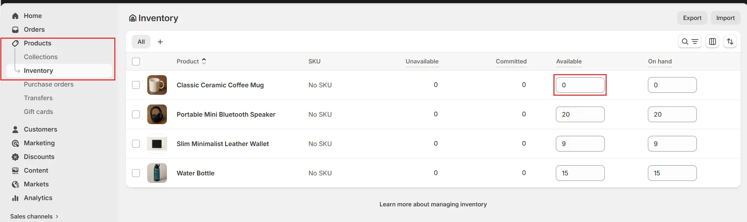Sort by the Product column arrows
The width and height of the screenshot is (747, 222).
(x=204, y=61)
